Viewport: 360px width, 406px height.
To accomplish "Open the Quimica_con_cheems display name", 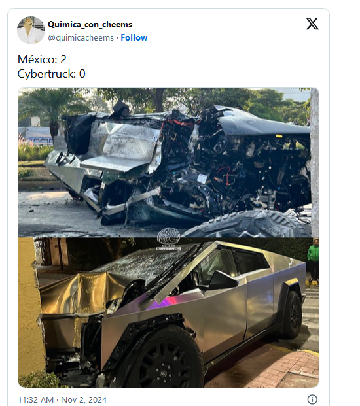I will (90, 24).
